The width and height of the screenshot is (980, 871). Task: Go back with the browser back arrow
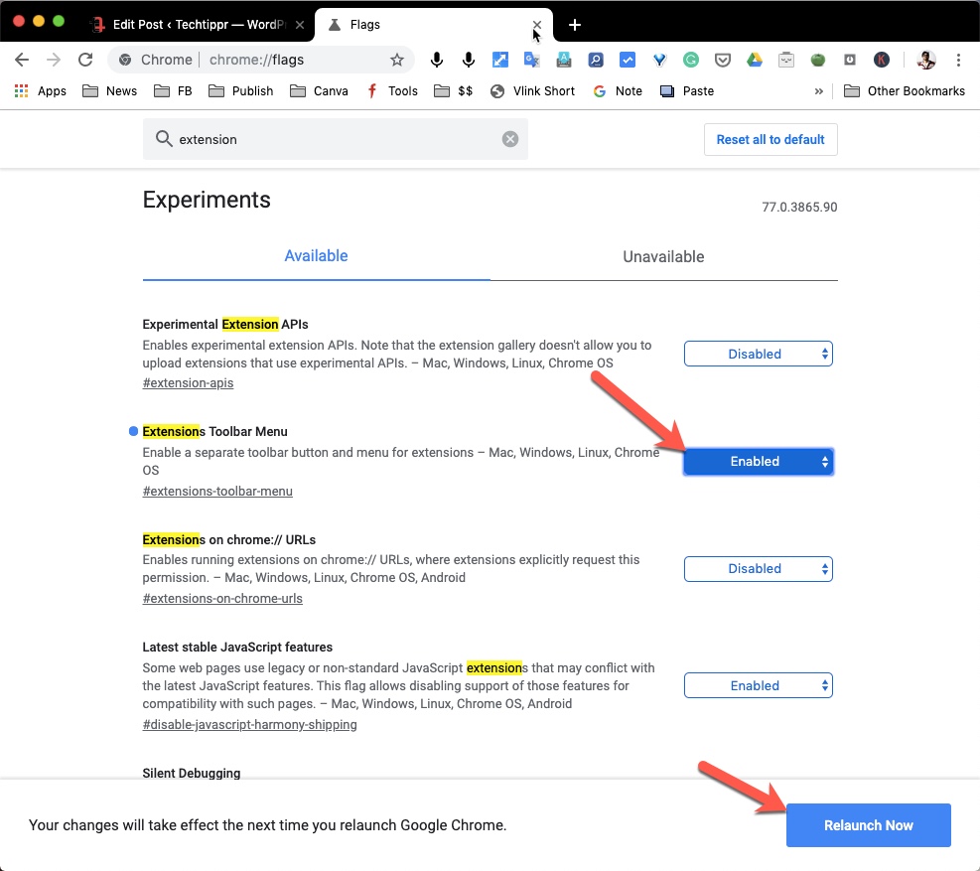pos(22,60)
